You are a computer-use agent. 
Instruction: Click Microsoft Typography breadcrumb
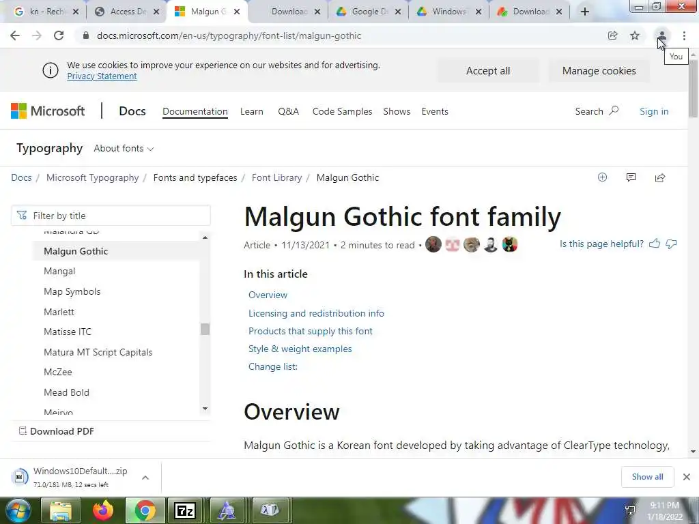pyautogui.click(x=92, y=177)
